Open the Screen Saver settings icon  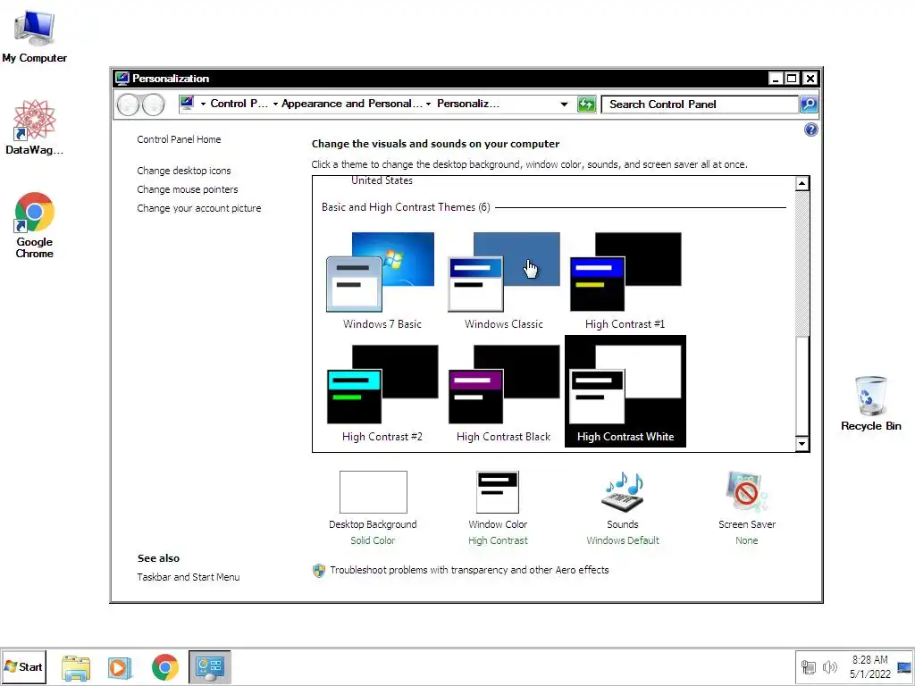[746, 492]
